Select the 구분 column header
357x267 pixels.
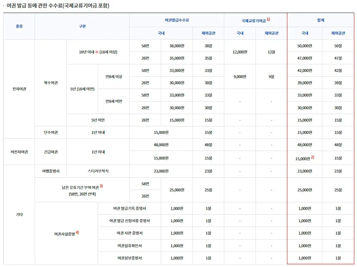pos(82,26)
